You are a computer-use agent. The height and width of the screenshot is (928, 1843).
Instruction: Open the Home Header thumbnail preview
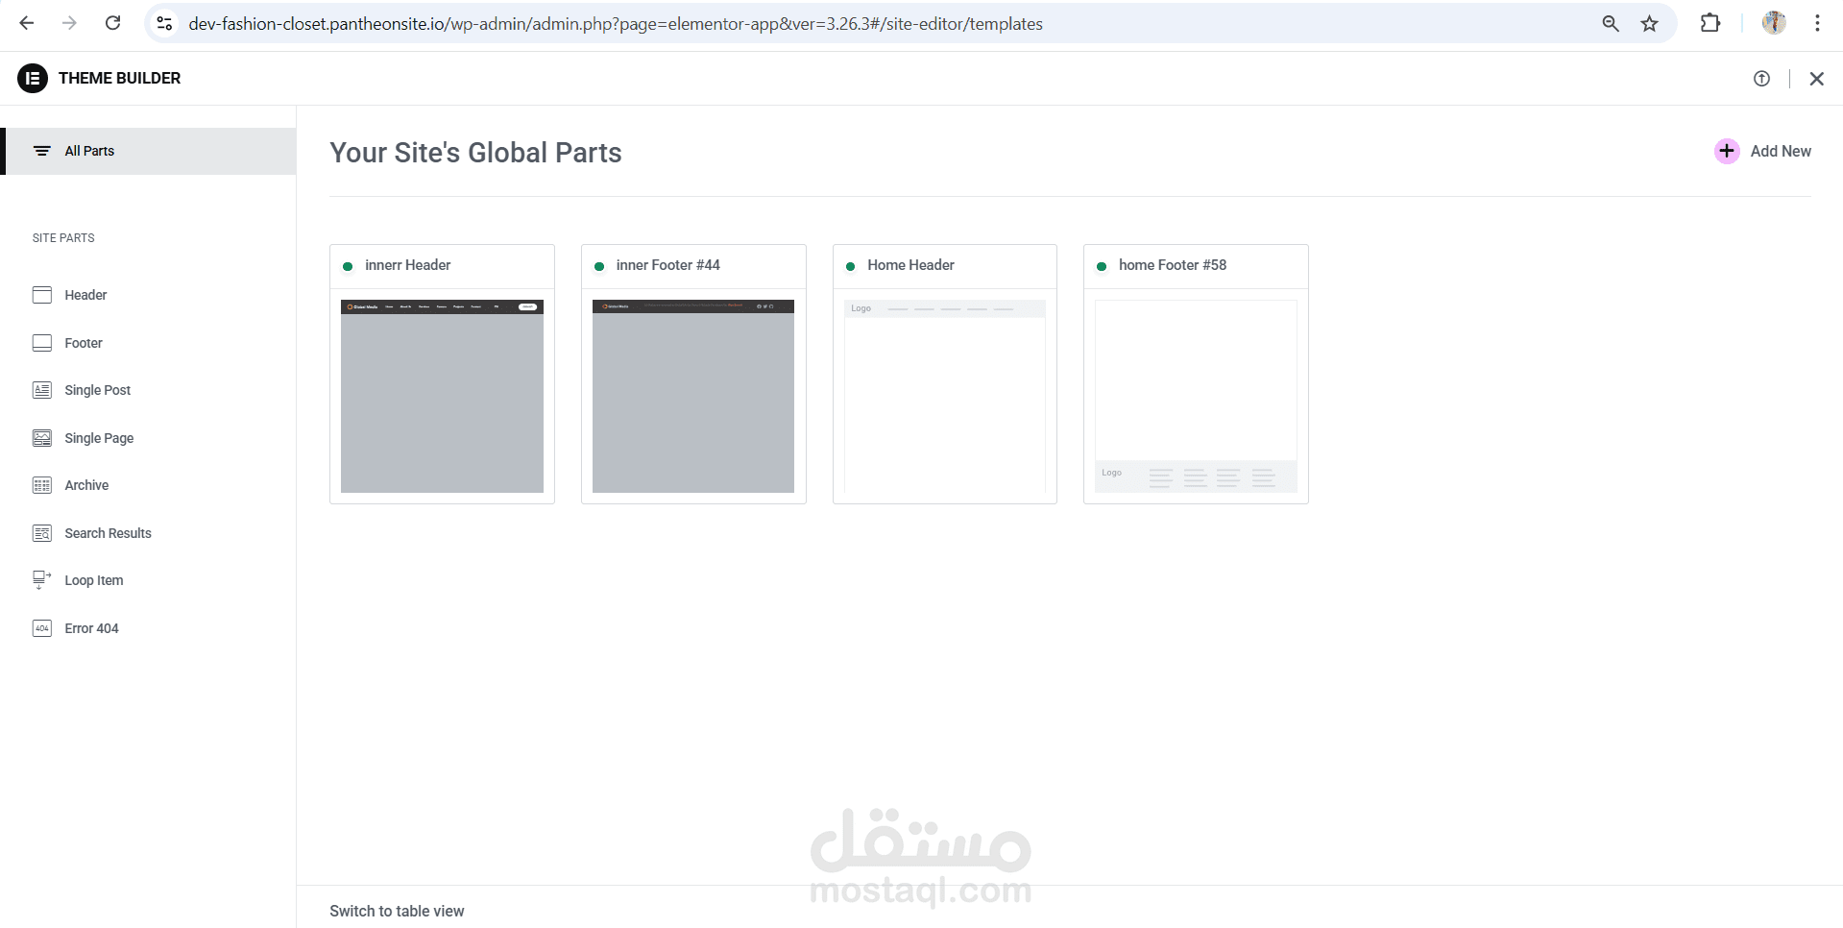click(x=945, y=396)
